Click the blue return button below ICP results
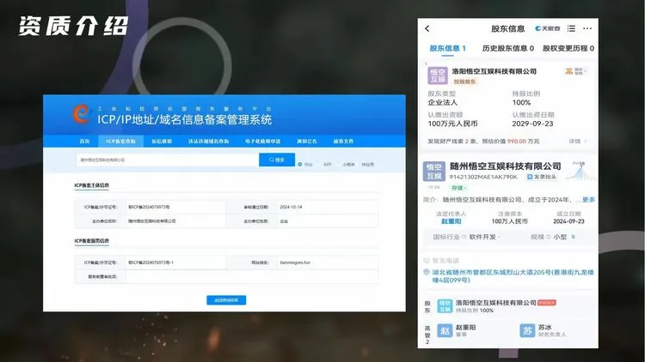Viewport: 645px width, 362px height. pos(226,300)
